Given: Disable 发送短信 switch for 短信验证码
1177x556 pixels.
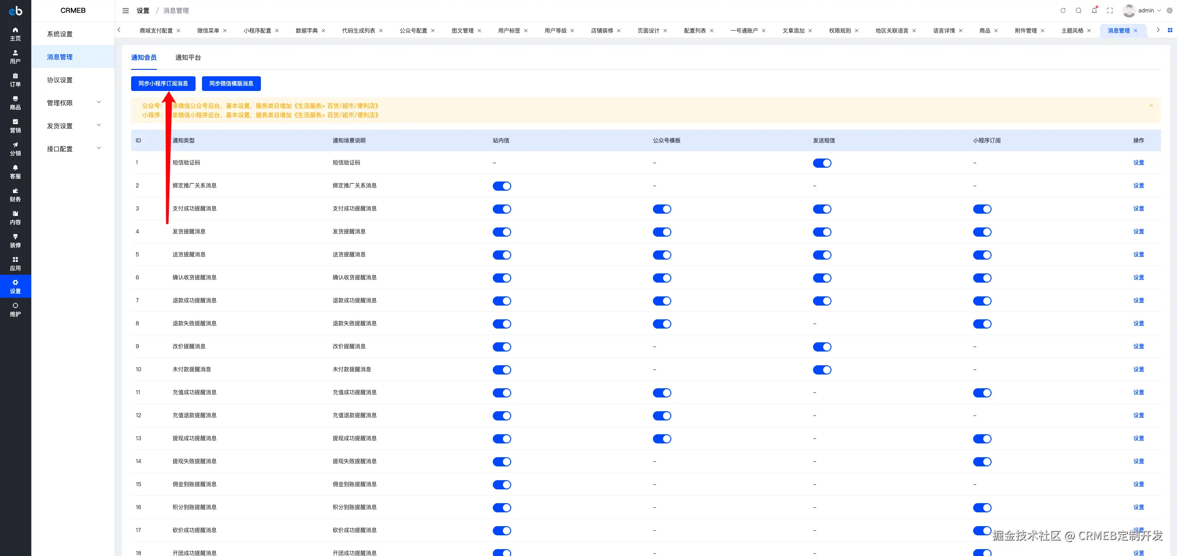Looking at the screenshot, I should (x=822, y=163).
